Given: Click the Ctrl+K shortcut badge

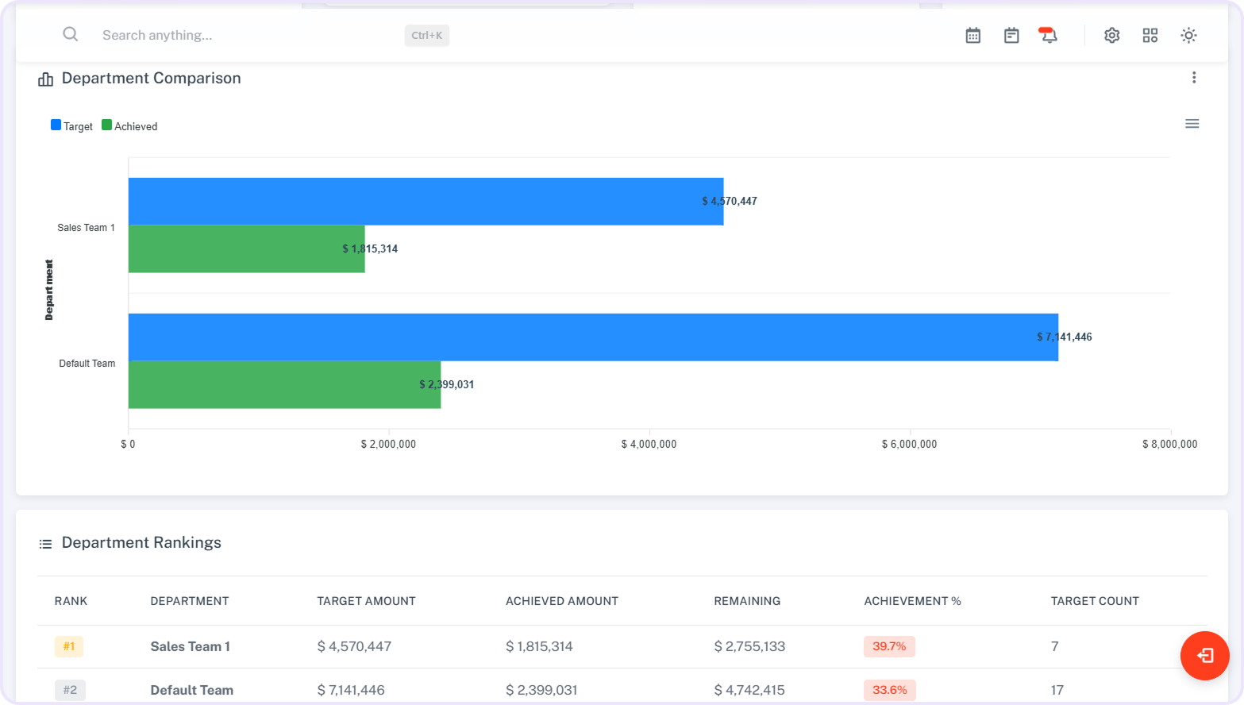Looking at the screenshot, I should point(427,35).
